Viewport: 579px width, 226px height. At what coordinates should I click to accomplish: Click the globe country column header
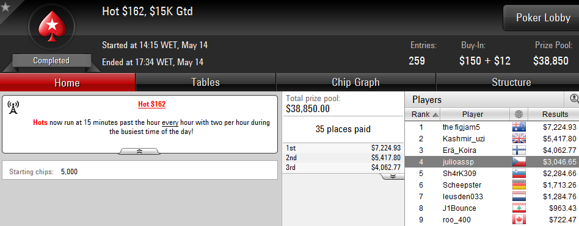click(x=519, y=115)
